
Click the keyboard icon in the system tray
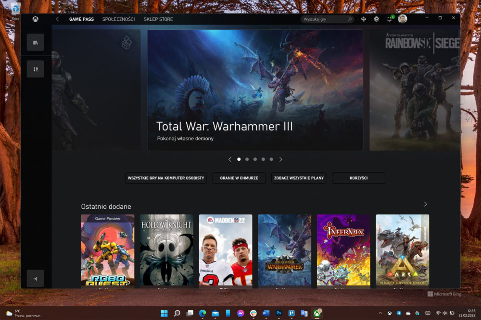[x=428, y=313]
